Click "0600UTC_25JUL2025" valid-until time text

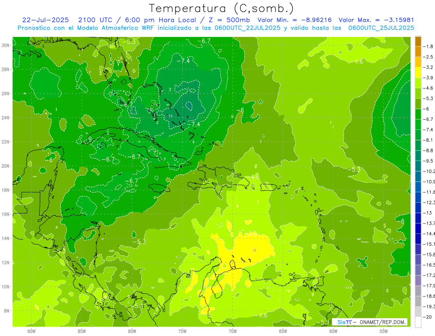click(381, 28)
